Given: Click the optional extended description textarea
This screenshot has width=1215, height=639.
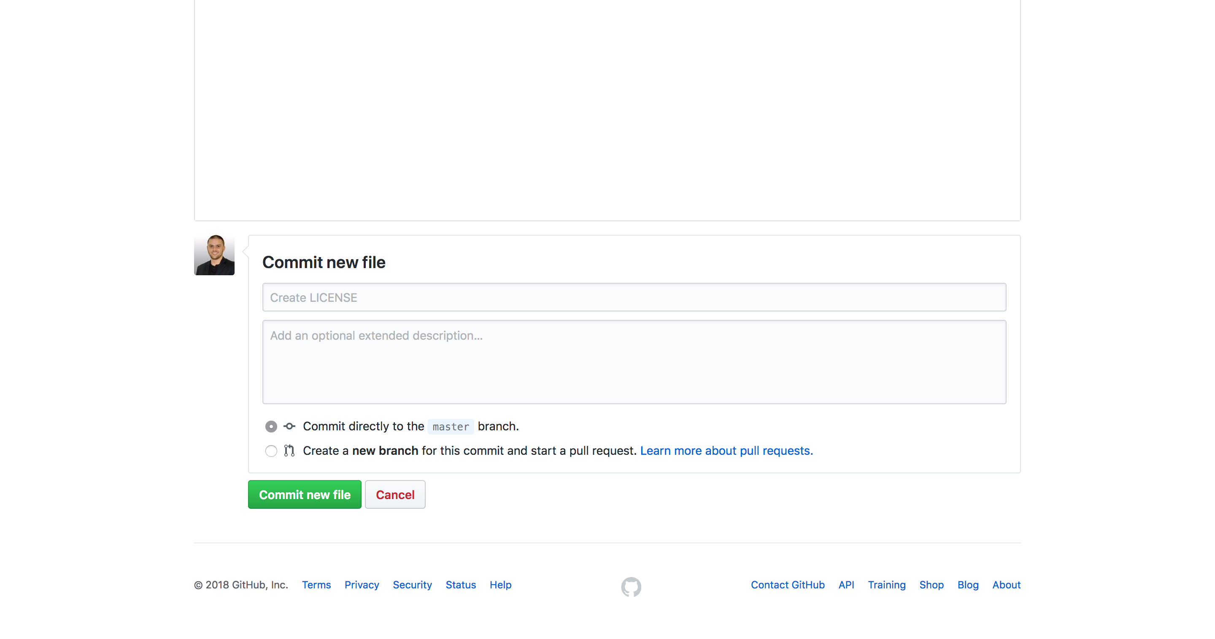Looking at the screenshot, I should pyautogui.click(x=634, y=362).
